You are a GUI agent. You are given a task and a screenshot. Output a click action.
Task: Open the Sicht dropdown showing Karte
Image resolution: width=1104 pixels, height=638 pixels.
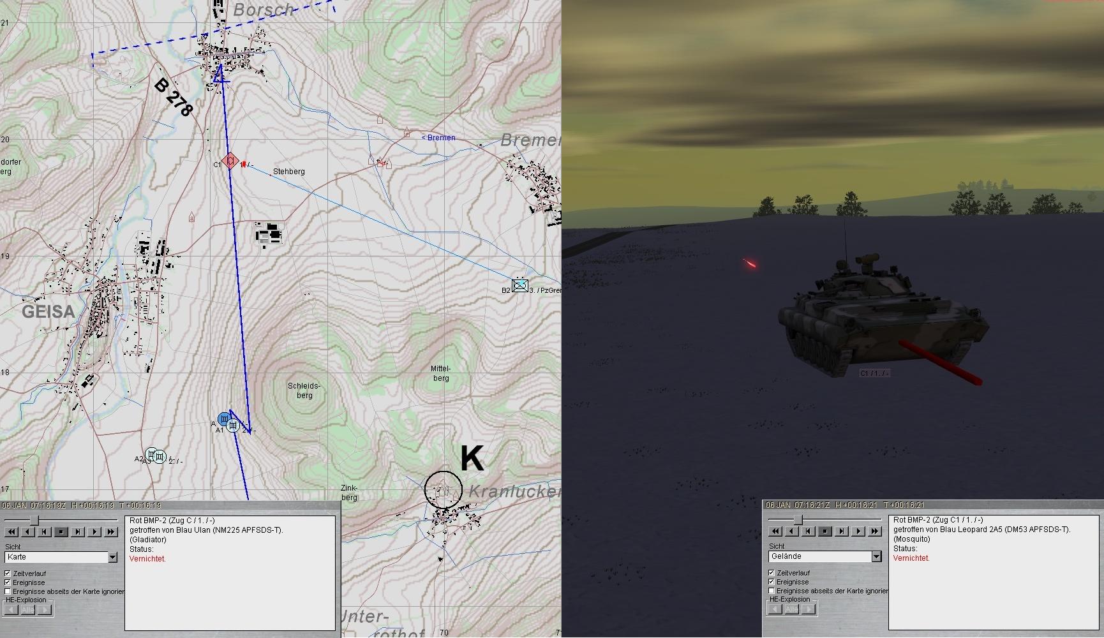click(112, 558)
